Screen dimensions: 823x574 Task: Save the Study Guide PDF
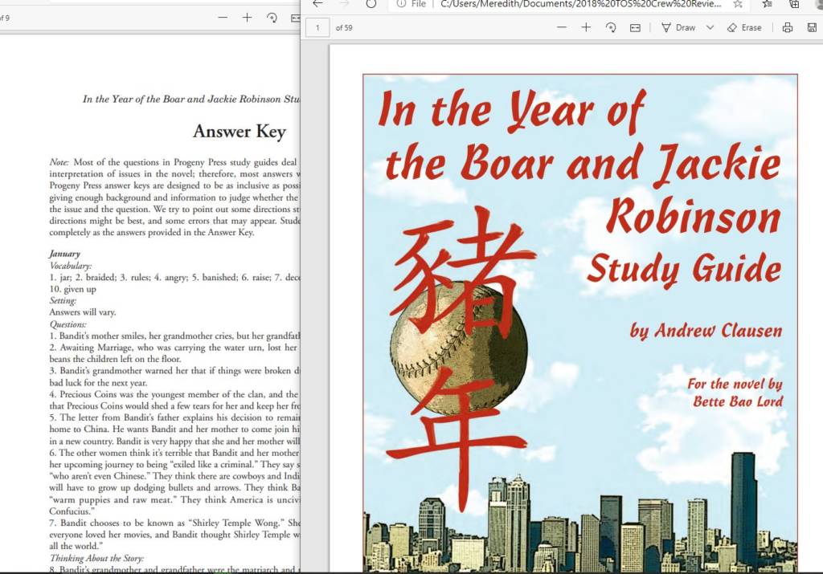coord(812,28)
